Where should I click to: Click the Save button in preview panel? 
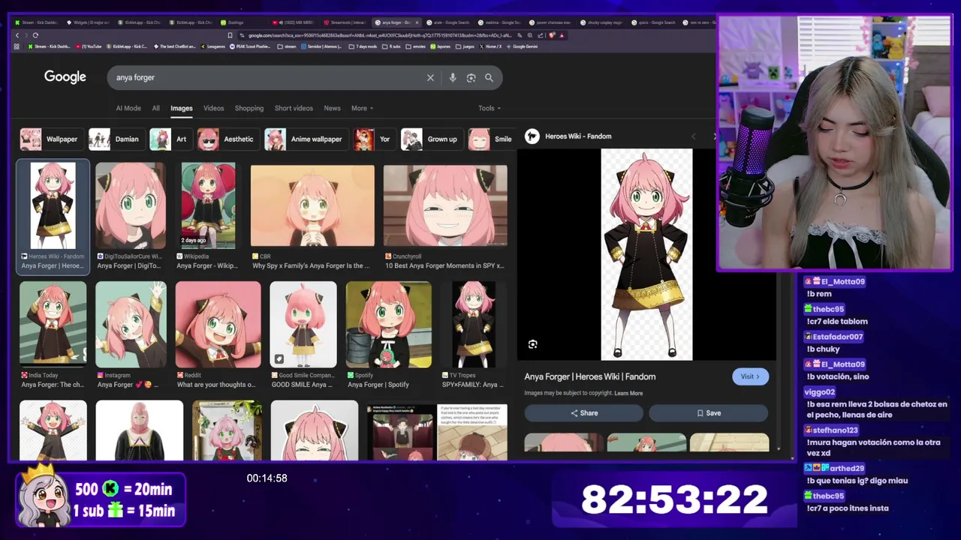pyautogui.click(x=709, y=412)
